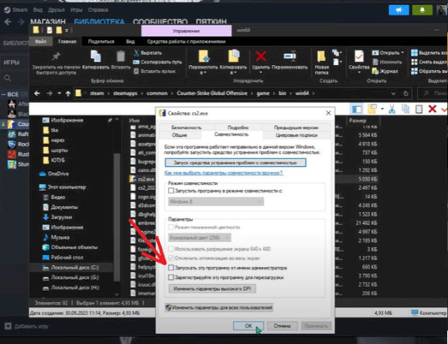Image resolution: width=448 pixels, height=344 pixels.
Task: Click the Explorer up-one-level arrow
Action: pyautogui.click(x=68, y=93)
